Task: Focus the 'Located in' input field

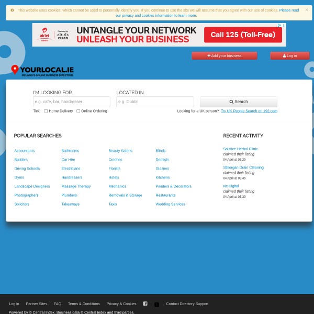Action: click(155, 102)
